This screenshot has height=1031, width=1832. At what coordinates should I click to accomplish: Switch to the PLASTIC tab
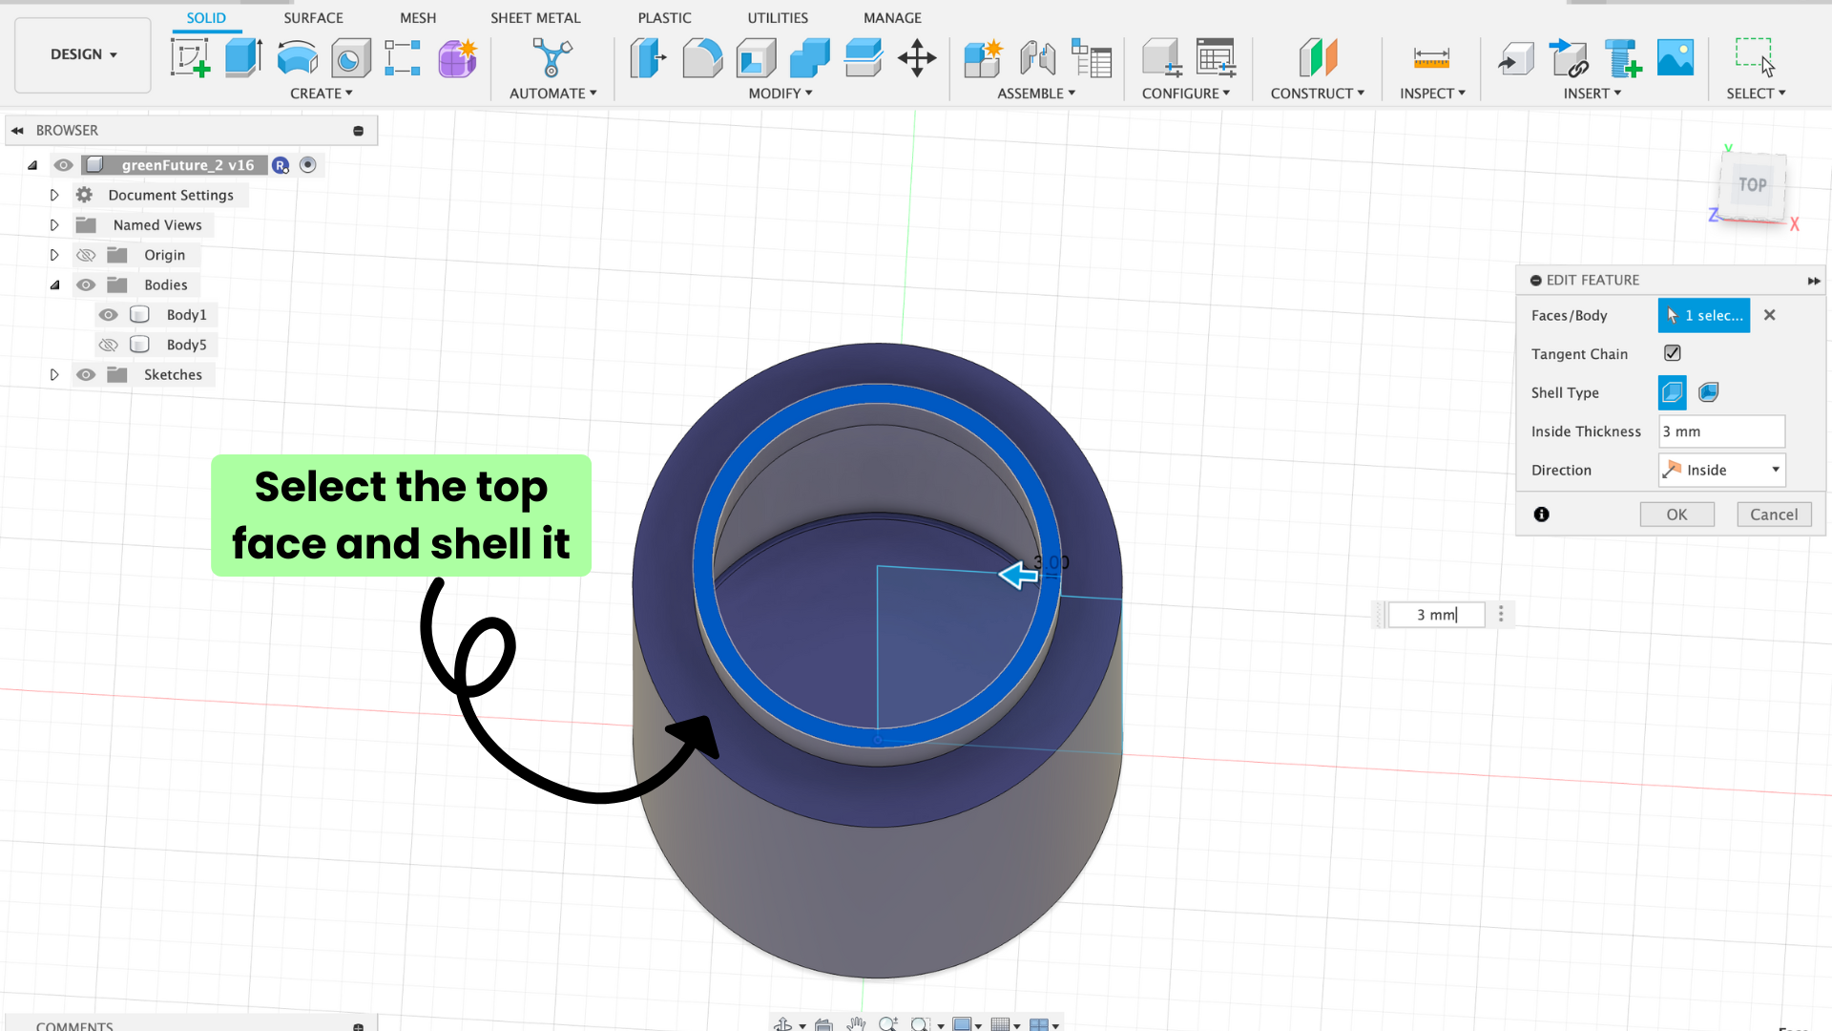click(664, 17)
